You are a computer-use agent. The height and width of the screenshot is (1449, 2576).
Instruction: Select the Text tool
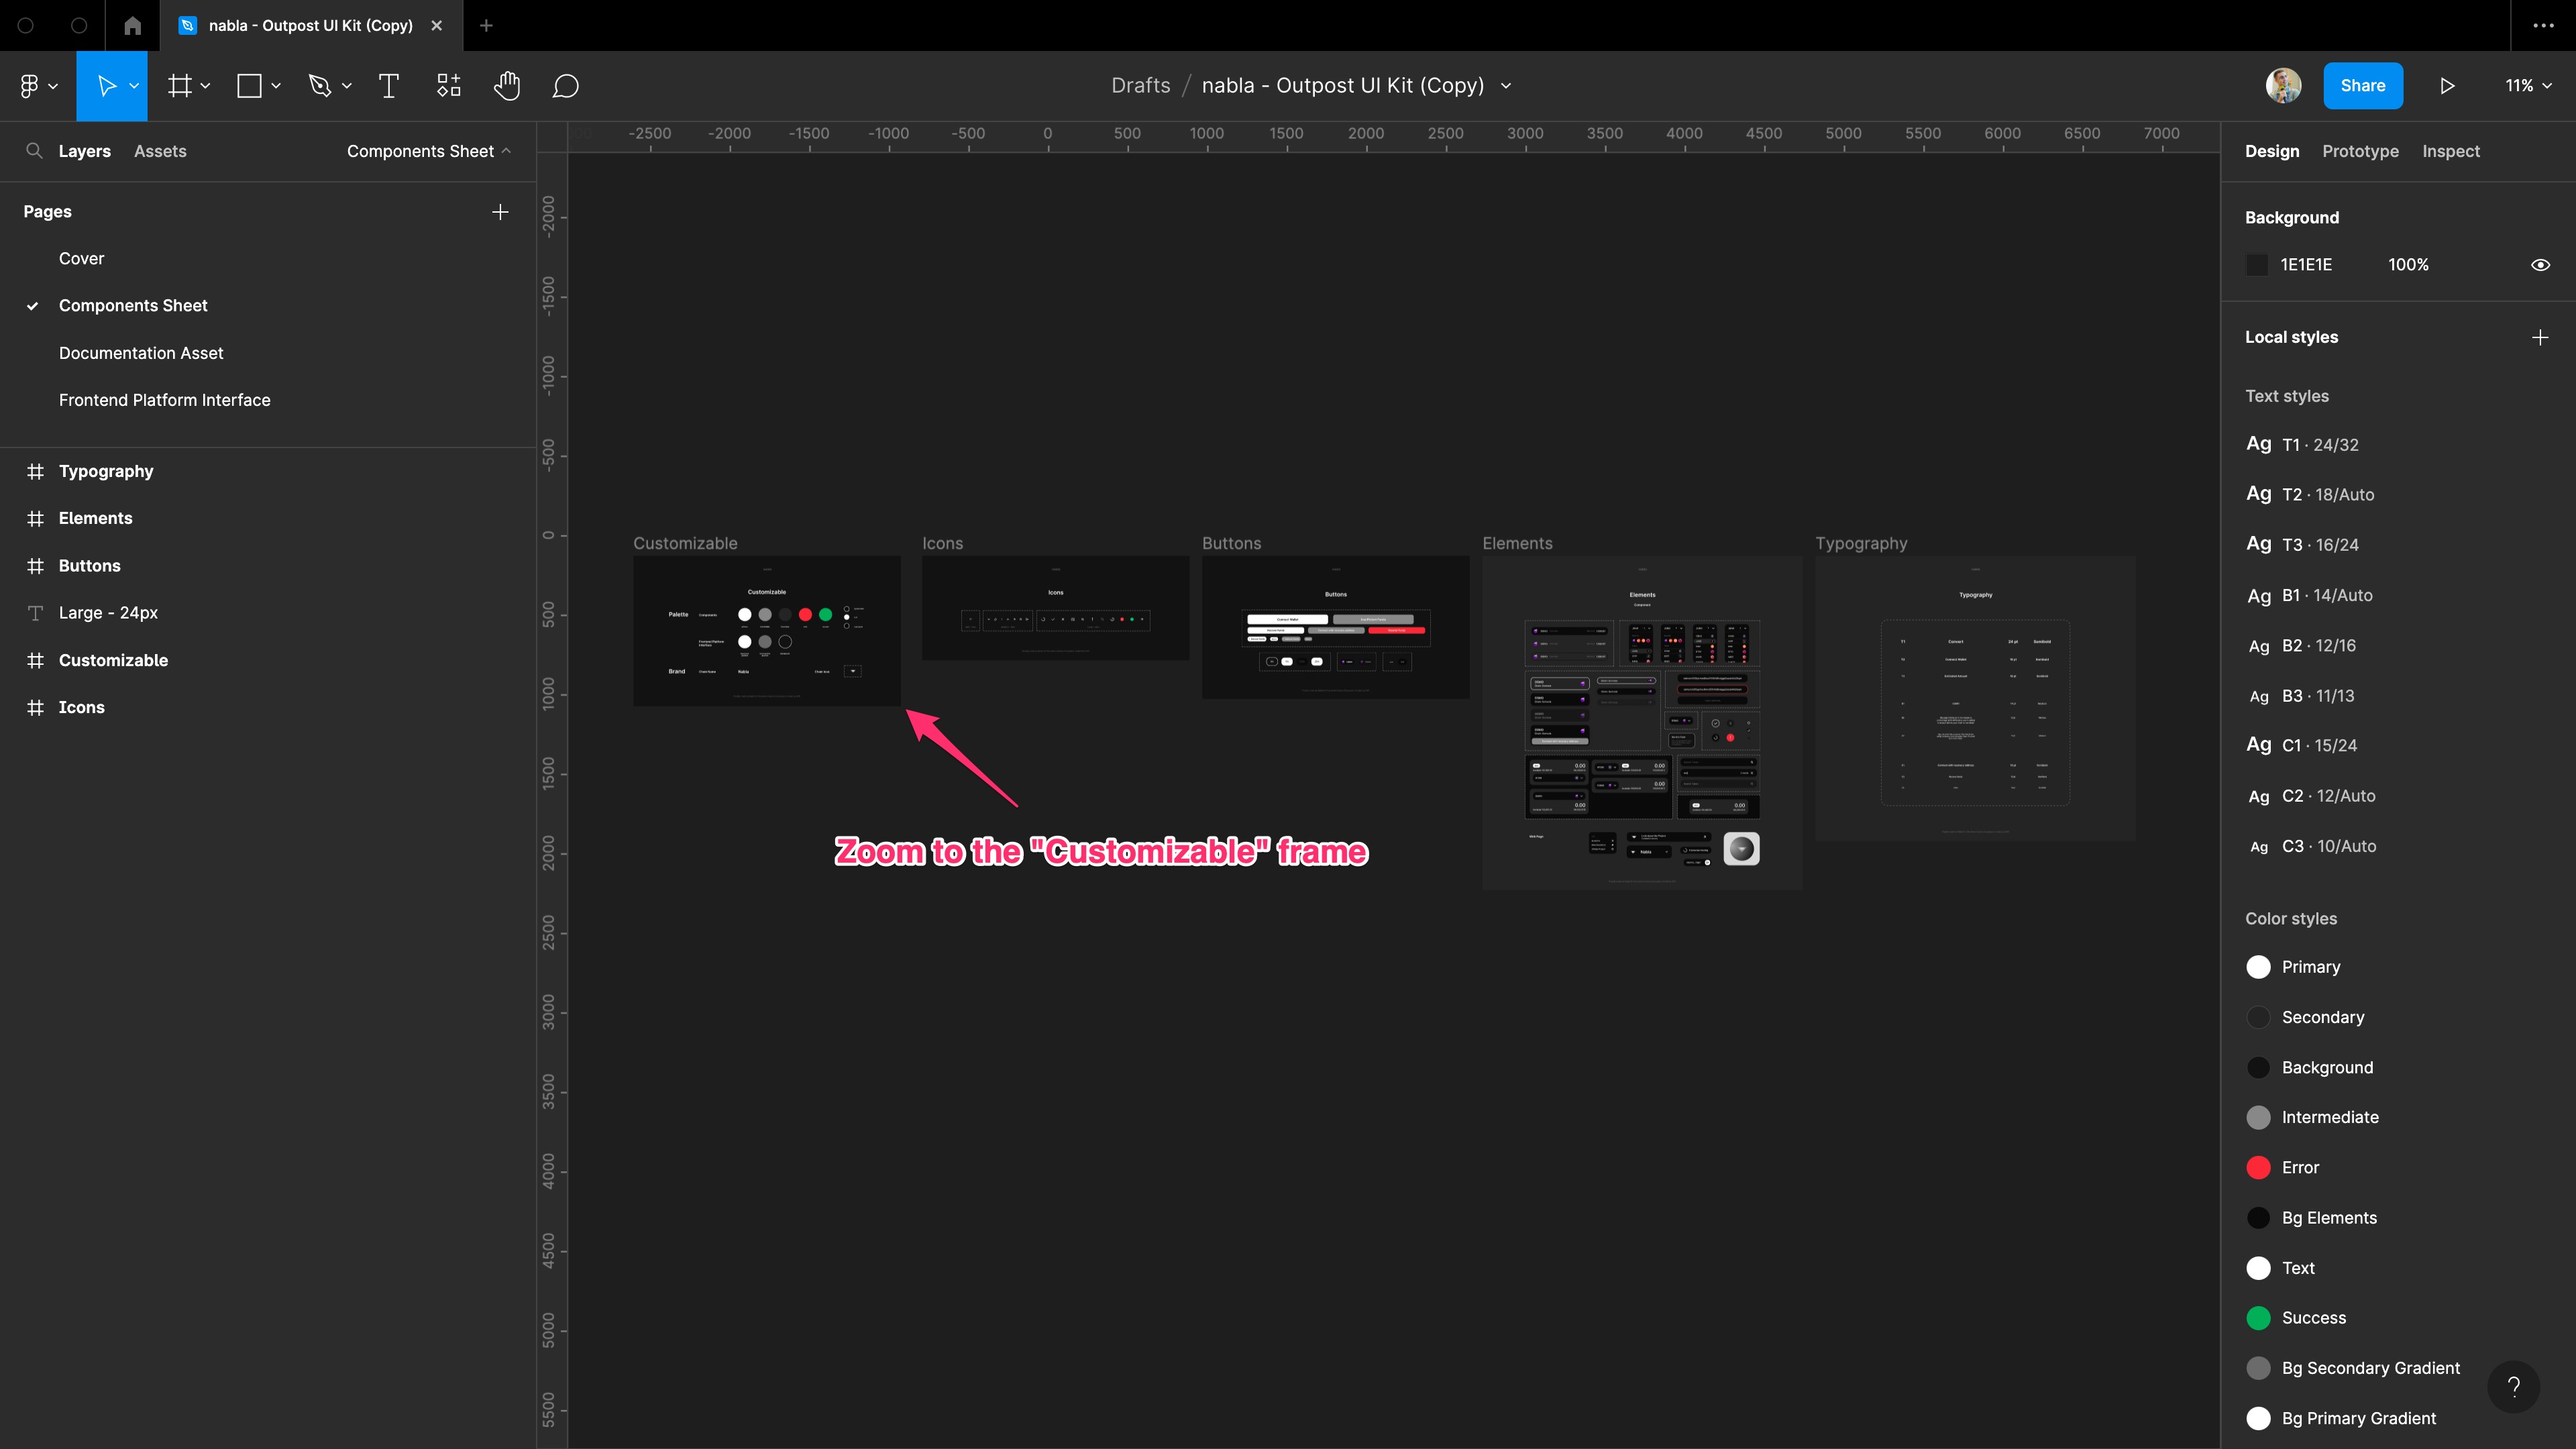click(x=388, y=85)
